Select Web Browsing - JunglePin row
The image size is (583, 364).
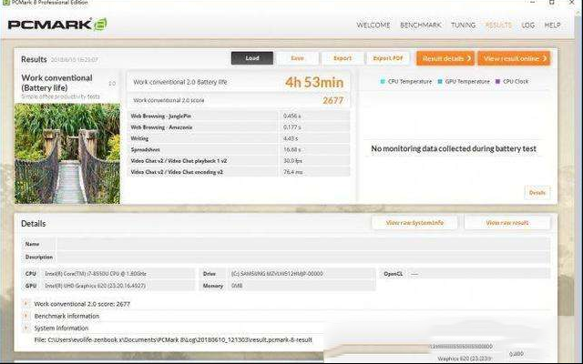click(x=239, y=116)
